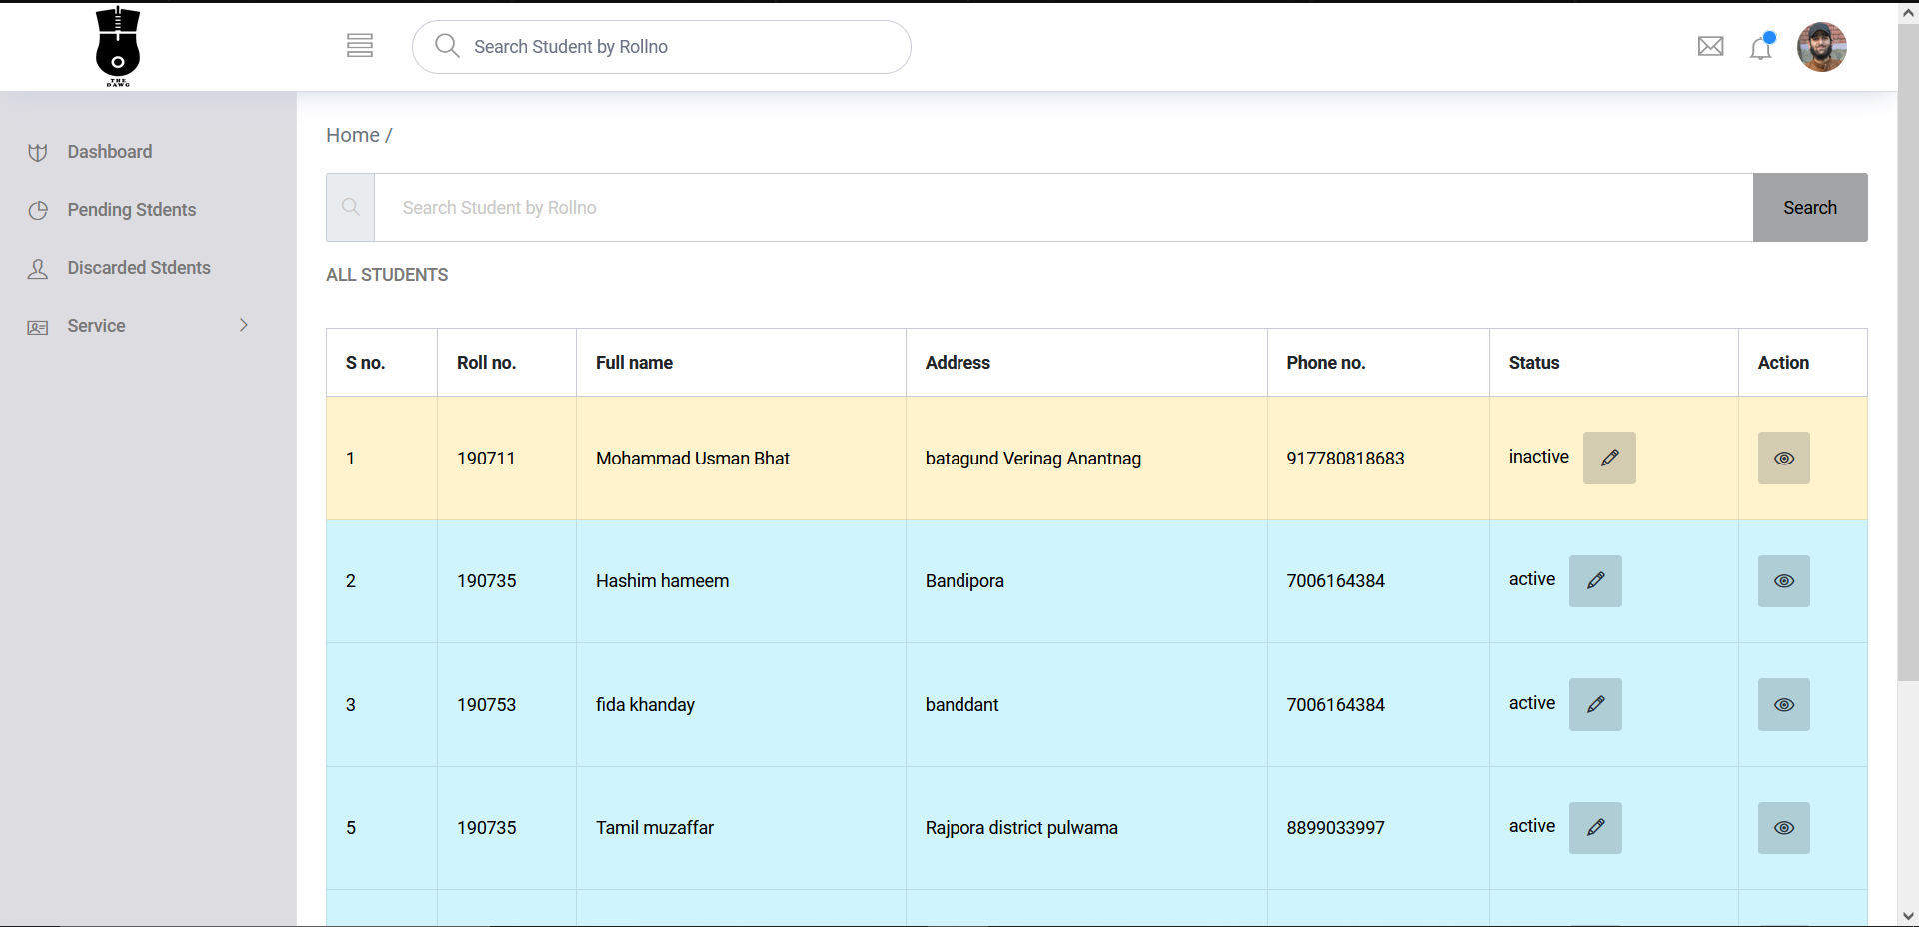This screenshot has width=1919, height=927.
Task: View details of Tamil muzaffar
Action: 1784,828
